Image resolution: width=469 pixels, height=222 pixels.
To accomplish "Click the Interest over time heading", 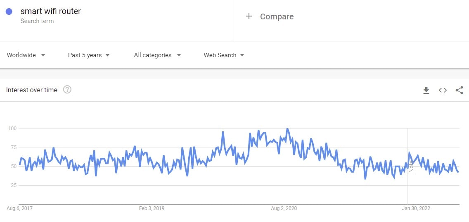I will [31, 90].
